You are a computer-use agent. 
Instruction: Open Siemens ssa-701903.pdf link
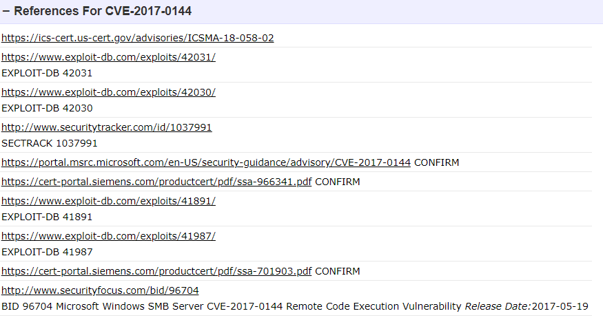click(x=156, y=271)
